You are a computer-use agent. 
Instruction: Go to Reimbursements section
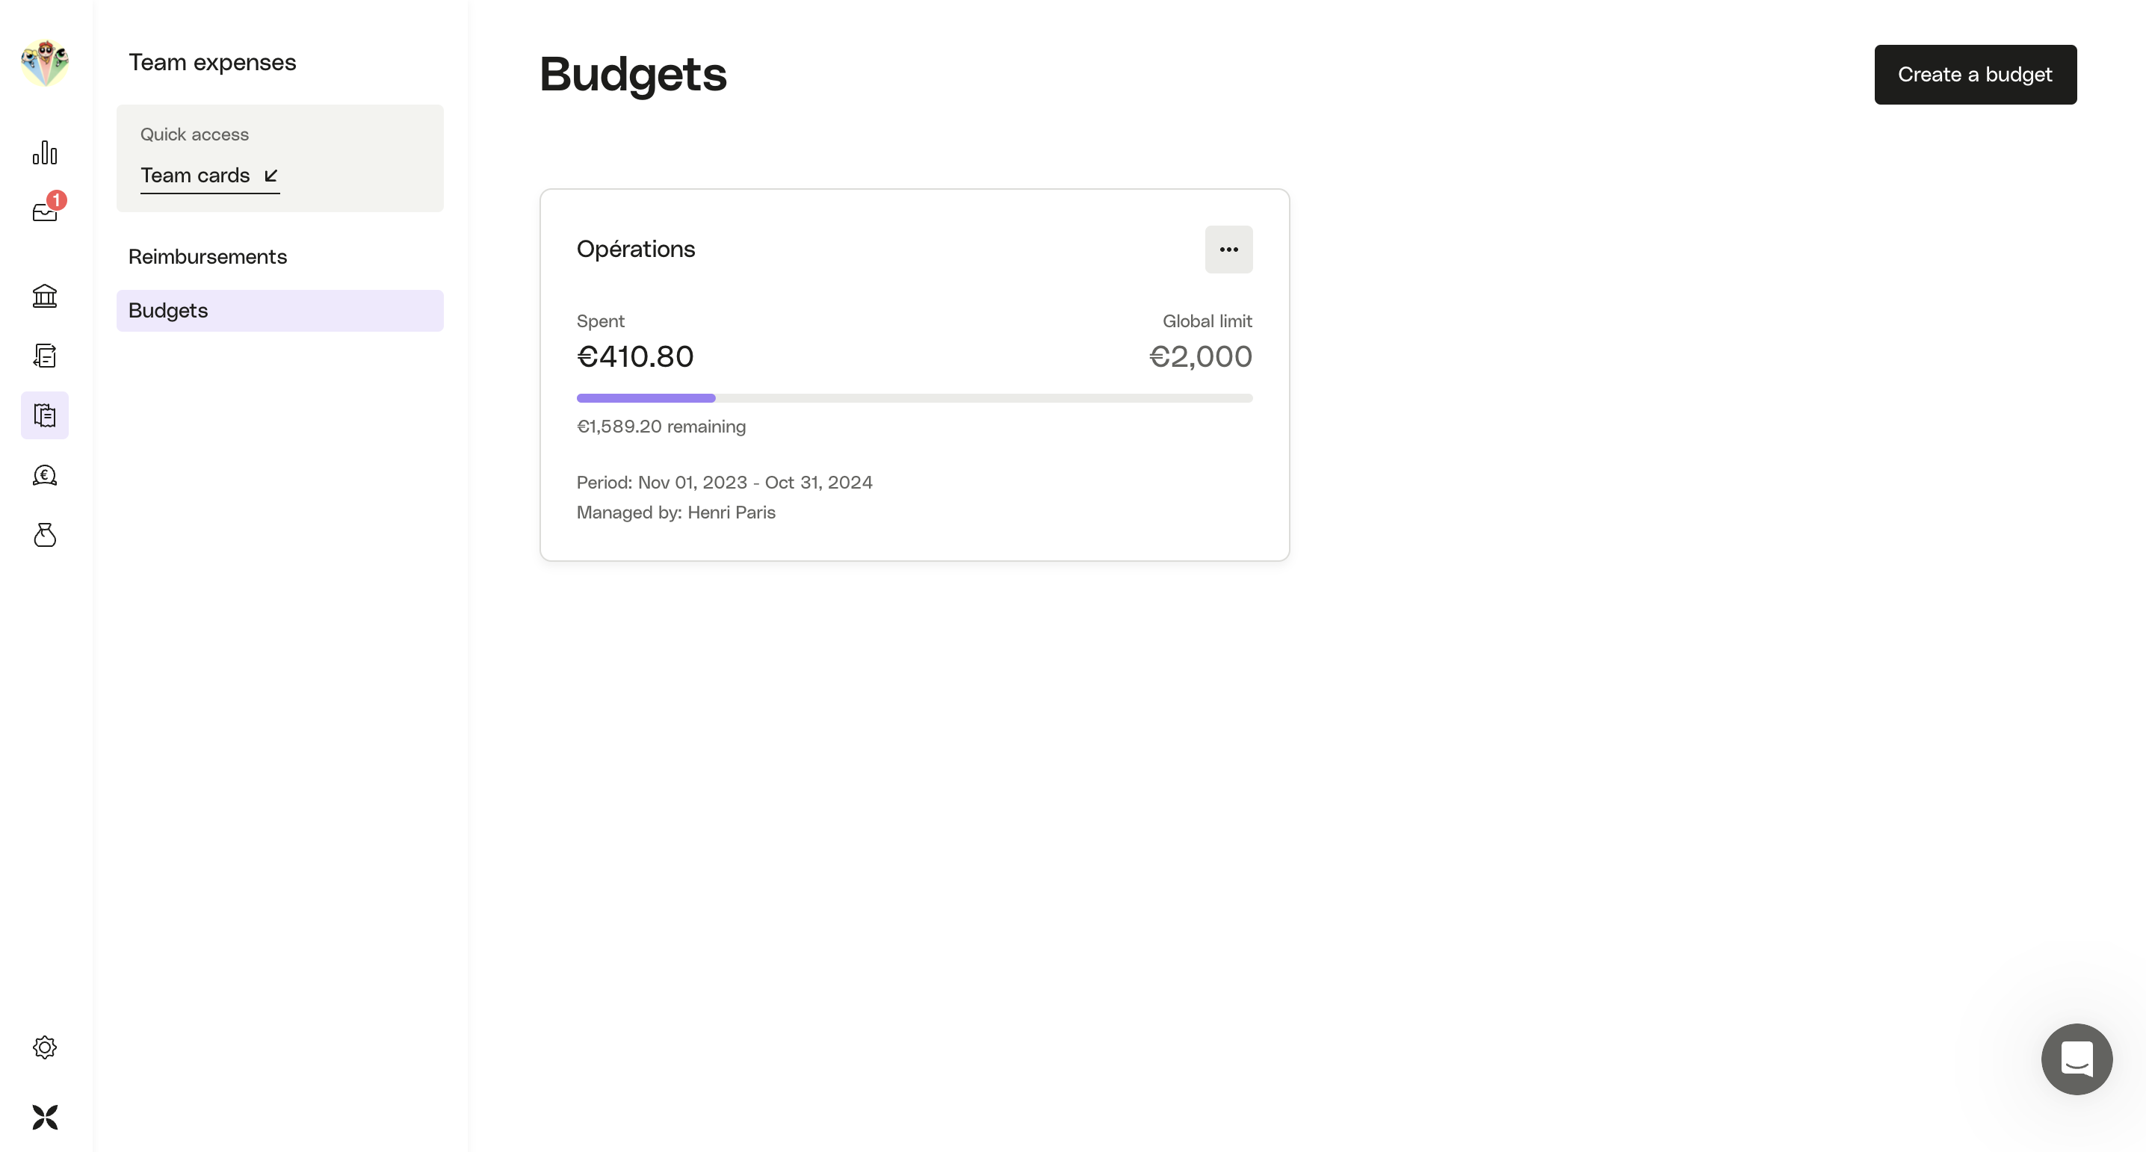pos(208,256)
